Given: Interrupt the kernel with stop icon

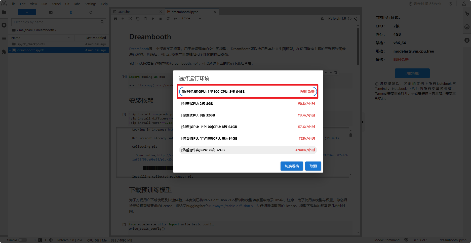Looking at the screenshot, I should 161,19.
